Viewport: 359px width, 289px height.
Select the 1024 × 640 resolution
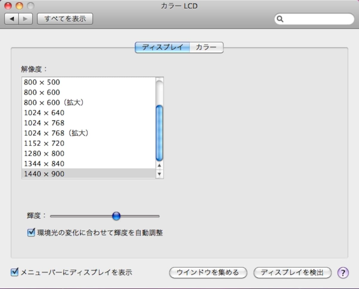tap(89, 113)
